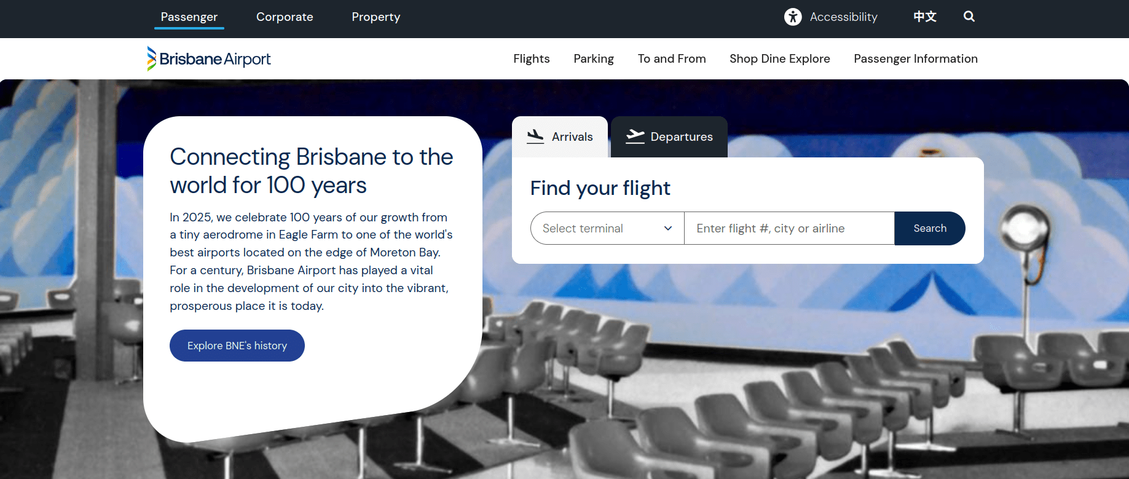The image size is (1129, 479).
Task: Click the arrivals landing plane icon
Action: pos(535,137)
